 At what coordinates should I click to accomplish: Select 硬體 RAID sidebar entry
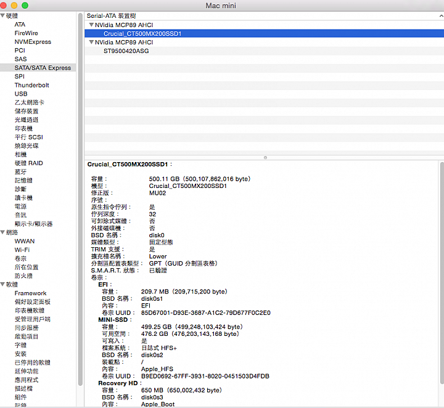(28, 163)
